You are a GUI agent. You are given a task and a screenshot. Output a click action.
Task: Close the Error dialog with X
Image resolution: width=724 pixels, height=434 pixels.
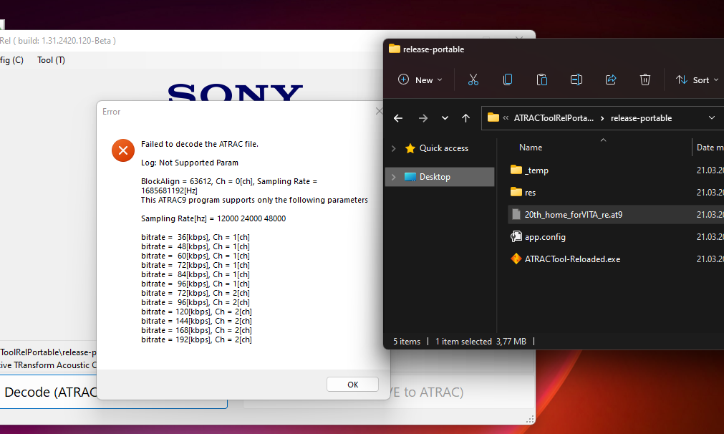point(379,111)
